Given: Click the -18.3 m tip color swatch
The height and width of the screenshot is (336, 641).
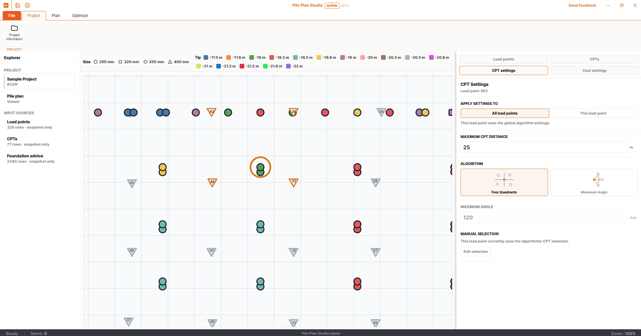Looking at the screenshot, I should 272,57.
